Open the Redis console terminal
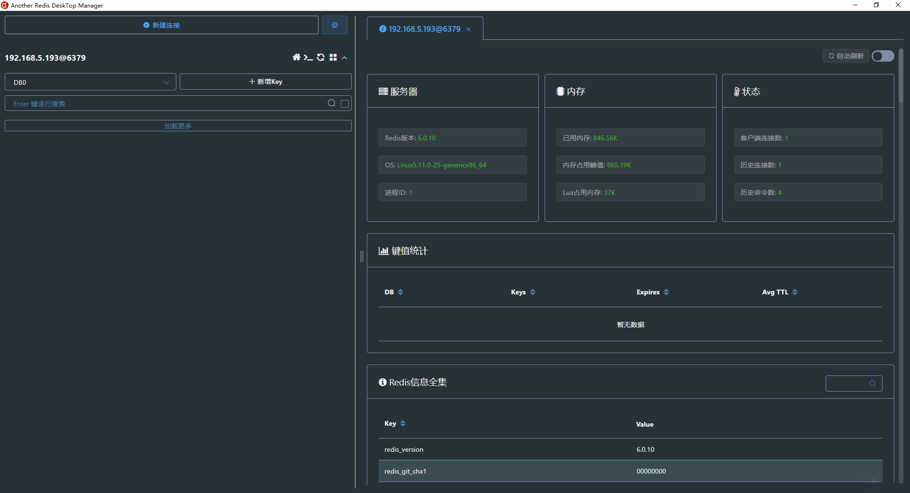910x493 pixels. click(308, 57)
